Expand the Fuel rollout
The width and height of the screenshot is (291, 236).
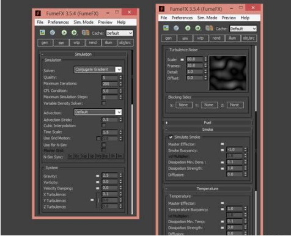pyautogui.click(x=207, y=122)
